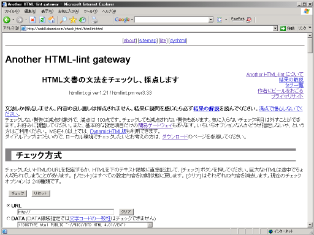Viewport: 314px width, 235px height.
Task: Click the URL input field containing http://
Action: [x=66, y=212]
